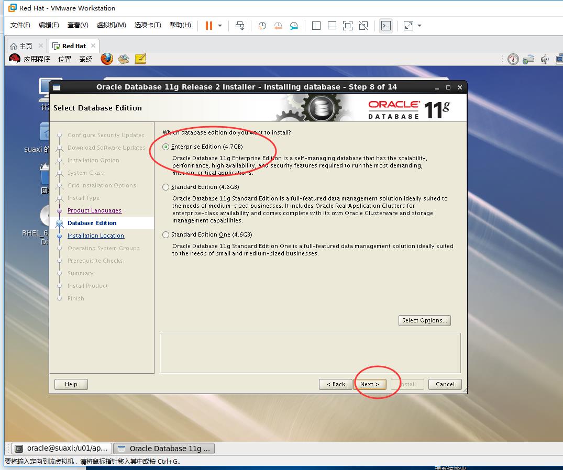Click the update notification tray icon
This screenshot has height=470, width=563.
(513, 59)
